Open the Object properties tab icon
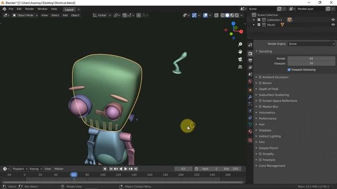 pyautogui.click(x=250, y=90)
